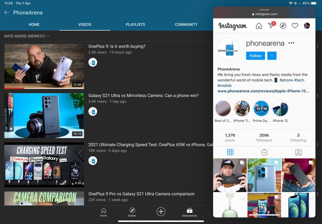Select the Instagram IGTV tab icon

(264, 152)
